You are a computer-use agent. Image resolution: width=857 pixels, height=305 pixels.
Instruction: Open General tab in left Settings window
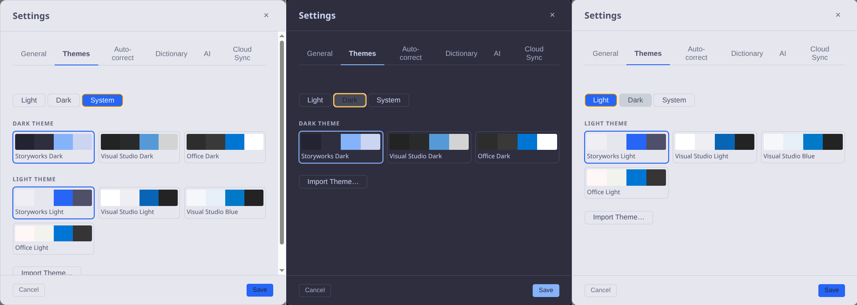point(34,54)
